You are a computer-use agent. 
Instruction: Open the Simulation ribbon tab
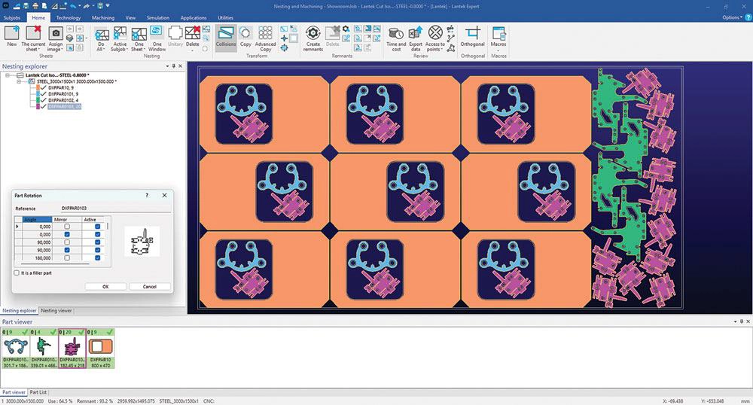(158, 18)
